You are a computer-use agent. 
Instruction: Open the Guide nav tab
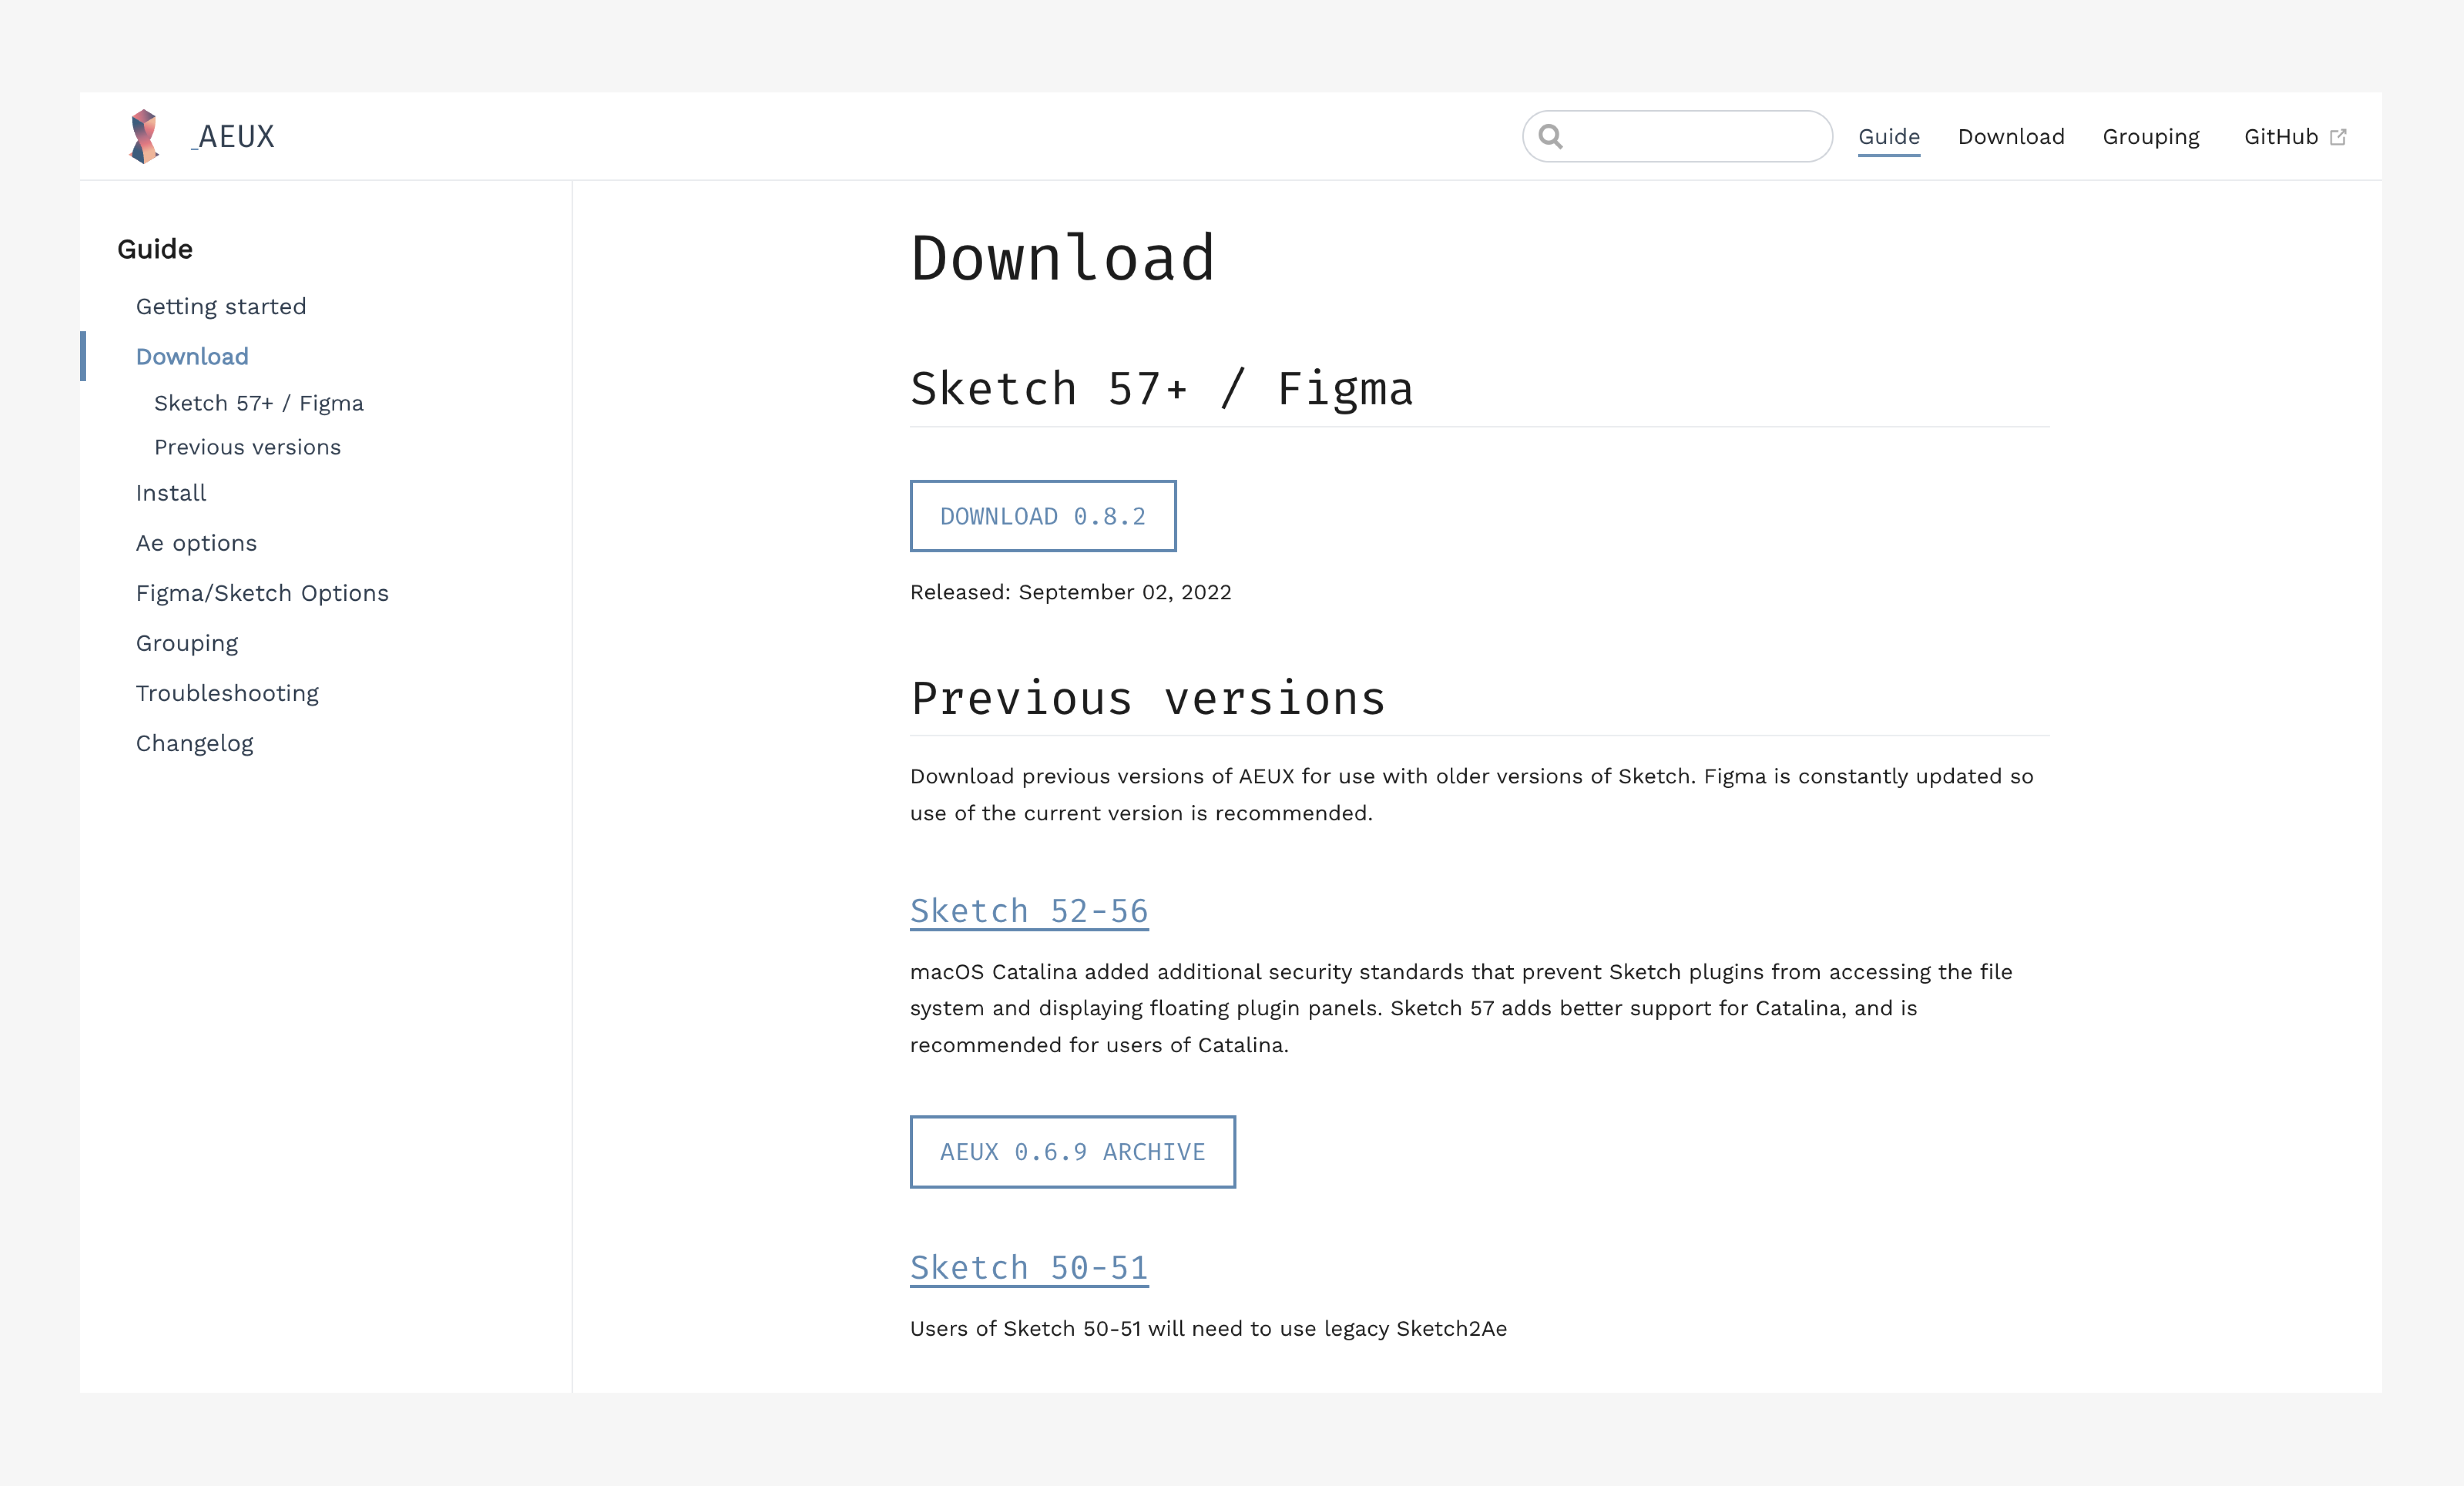tap(1888, 136)
